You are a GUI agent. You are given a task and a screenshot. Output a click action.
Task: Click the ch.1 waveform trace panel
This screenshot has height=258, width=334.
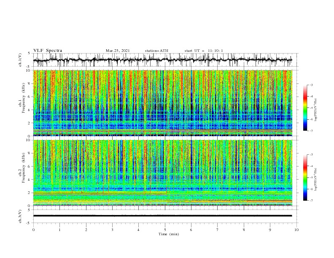click(x=165, y=60)
